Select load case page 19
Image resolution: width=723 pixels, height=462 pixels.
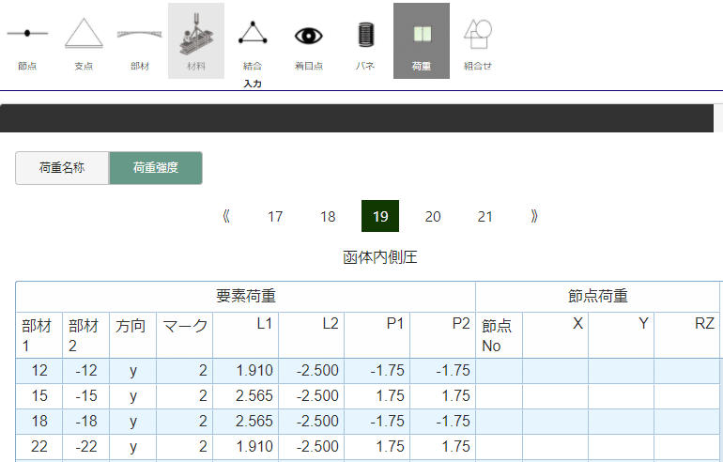coord(380,216)
